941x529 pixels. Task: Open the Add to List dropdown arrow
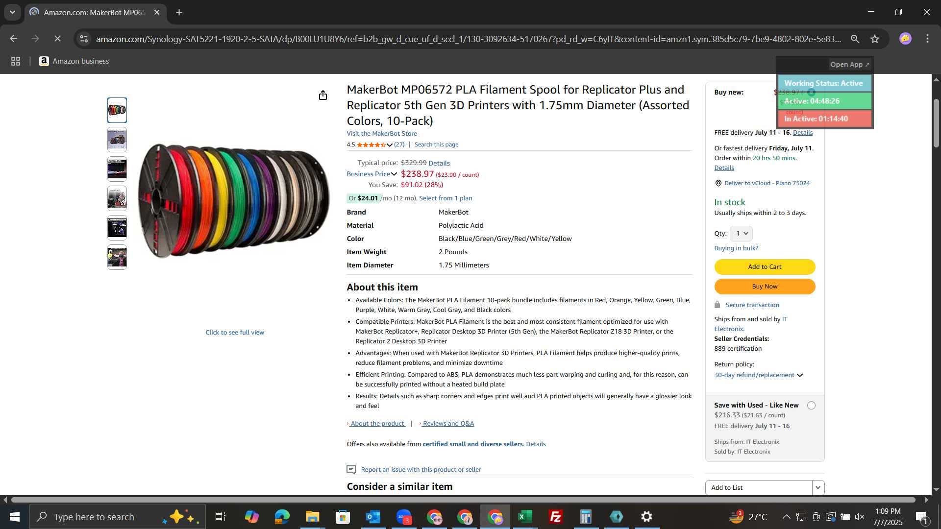point(818,488)
